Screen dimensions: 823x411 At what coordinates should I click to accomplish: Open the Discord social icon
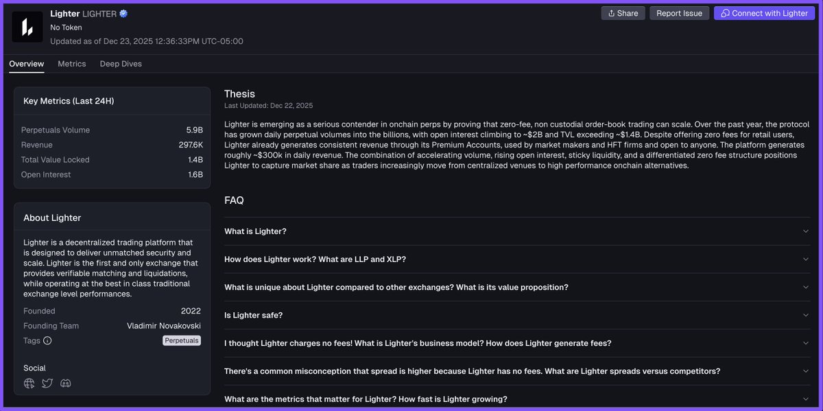coord(66,384)
